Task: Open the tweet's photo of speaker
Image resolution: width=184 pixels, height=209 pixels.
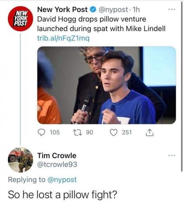Action: 107,85
